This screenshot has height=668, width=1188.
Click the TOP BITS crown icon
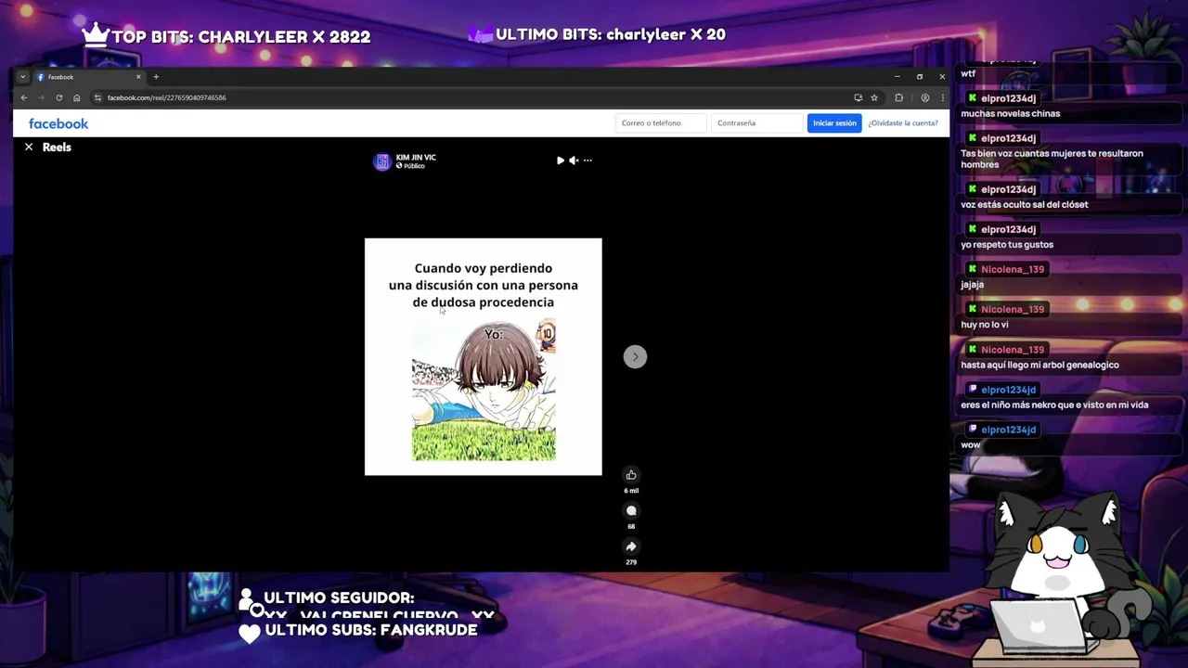click(96, 34)
